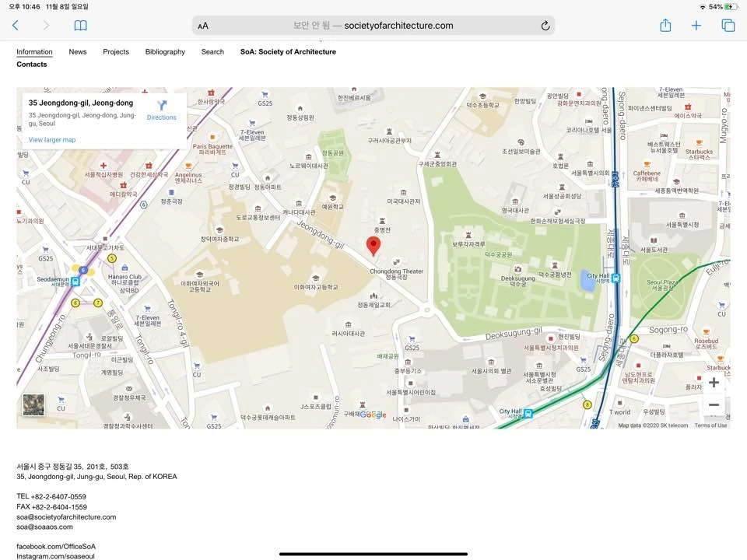Click the soa@societyofarchitecture.com email

click(x=66, y=516)
